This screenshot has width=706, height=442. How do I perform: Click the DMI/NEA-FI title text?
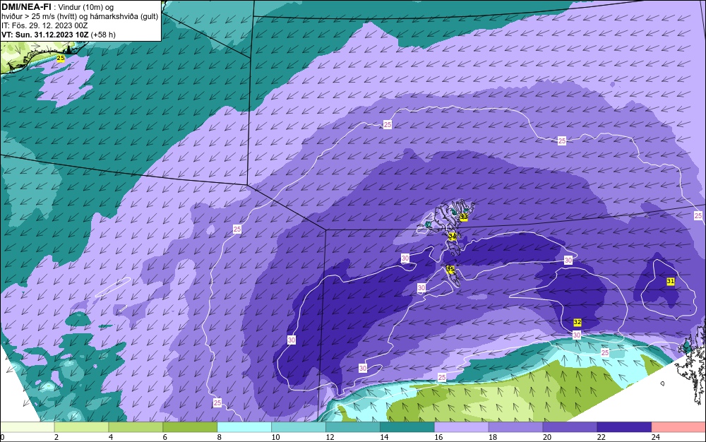(x=26, y=7)
